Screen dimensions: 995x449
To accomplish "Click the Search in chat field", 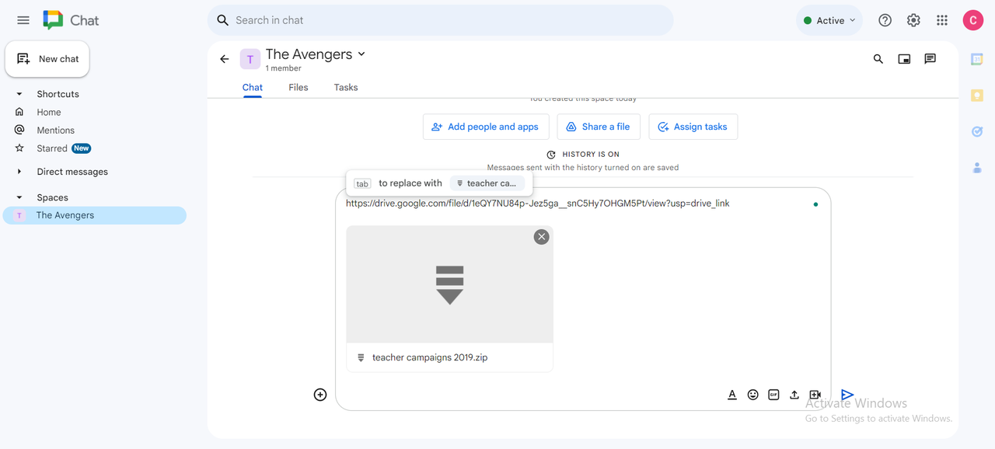I will point(440,20).
